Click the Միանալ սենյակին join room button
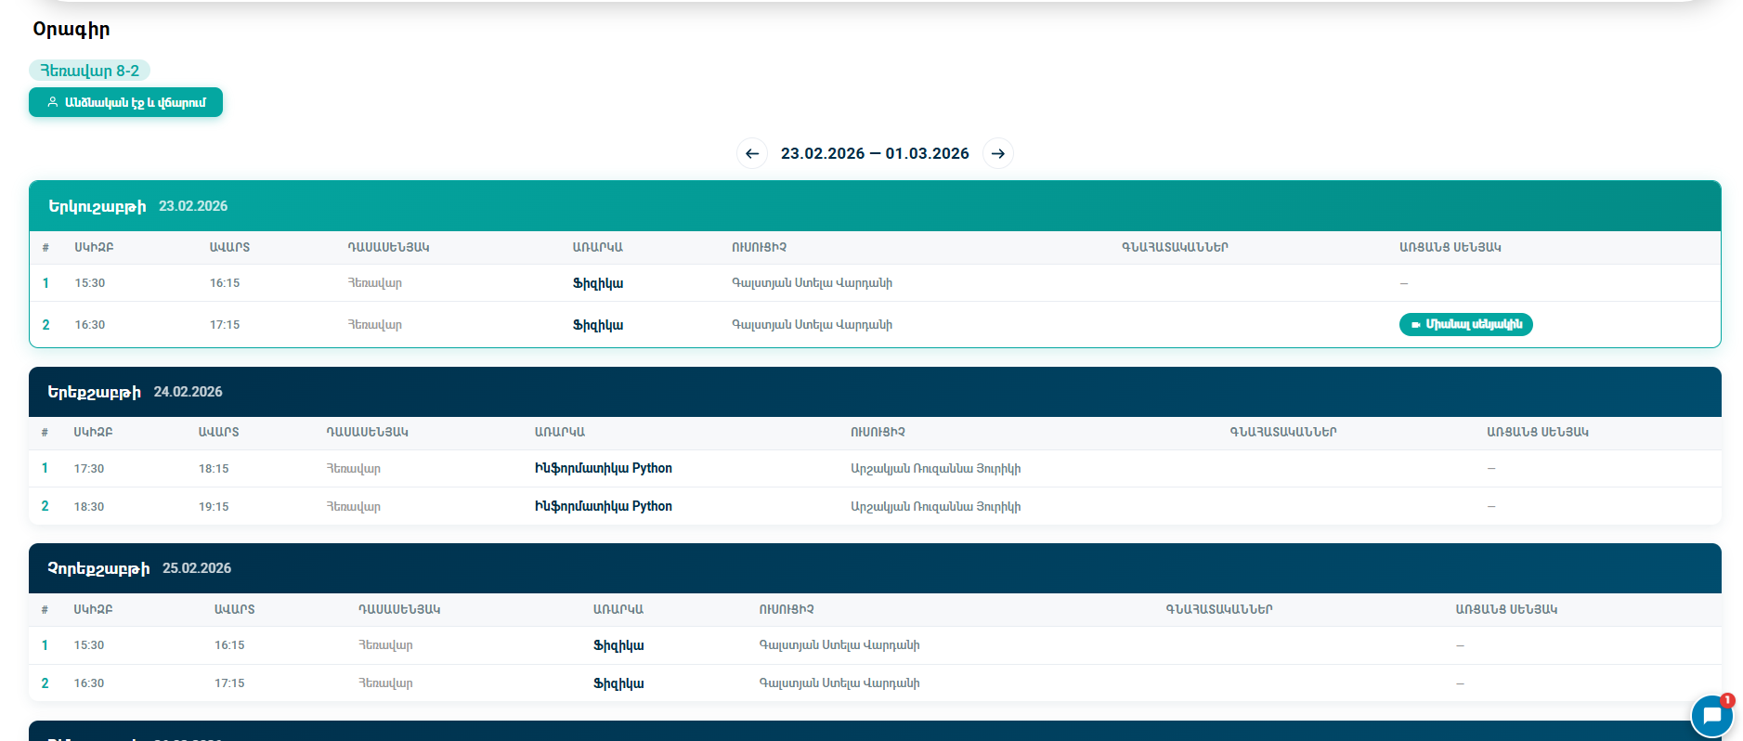Image resolution: width=1743 pixels, height=741 pixels. (1465, 324)
